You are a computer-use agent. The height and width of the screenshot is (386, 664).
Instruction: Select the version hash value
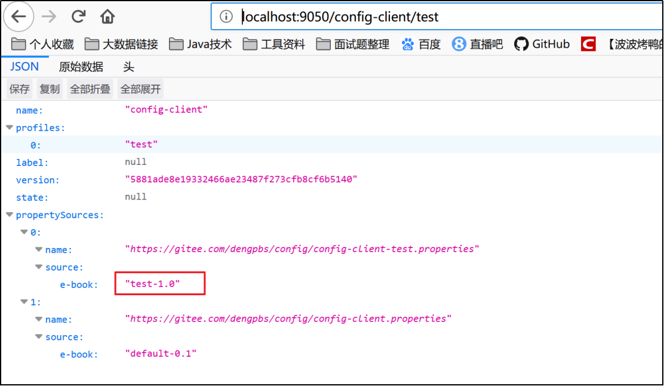point(241,179)
